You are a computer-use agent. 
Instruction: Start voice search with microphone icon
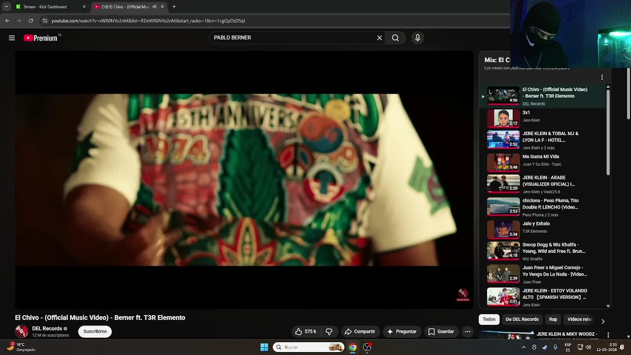(418, 38)
